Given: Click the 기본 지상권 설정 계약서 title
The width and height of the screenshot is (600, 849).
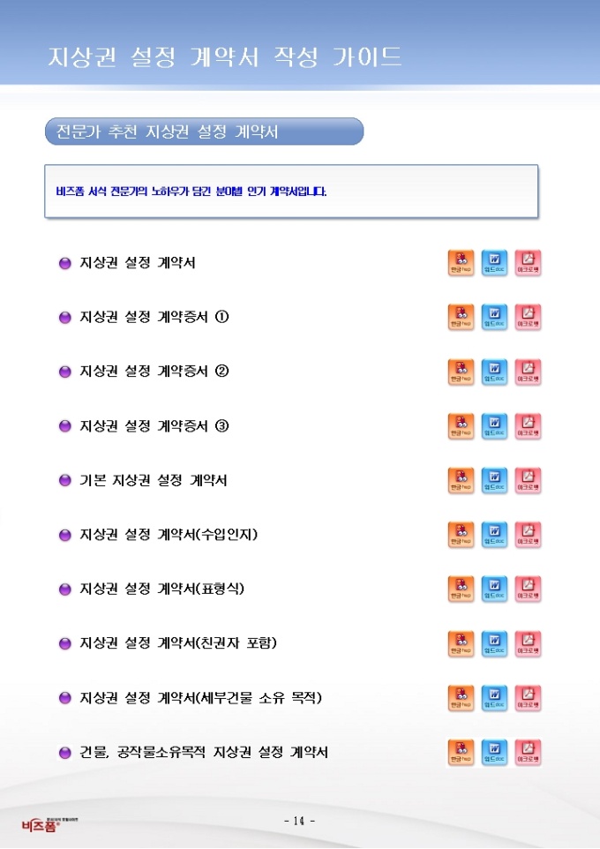Looking at the screenshot, I should pyautogui.click(x=154, y=481).
